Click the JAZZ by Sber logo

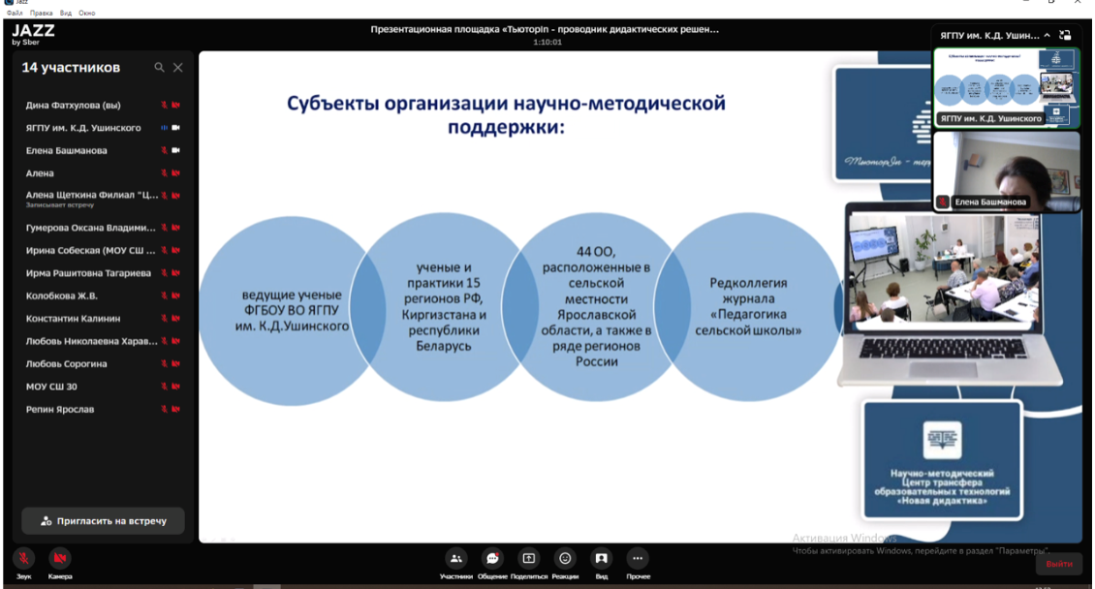[33, 34]
